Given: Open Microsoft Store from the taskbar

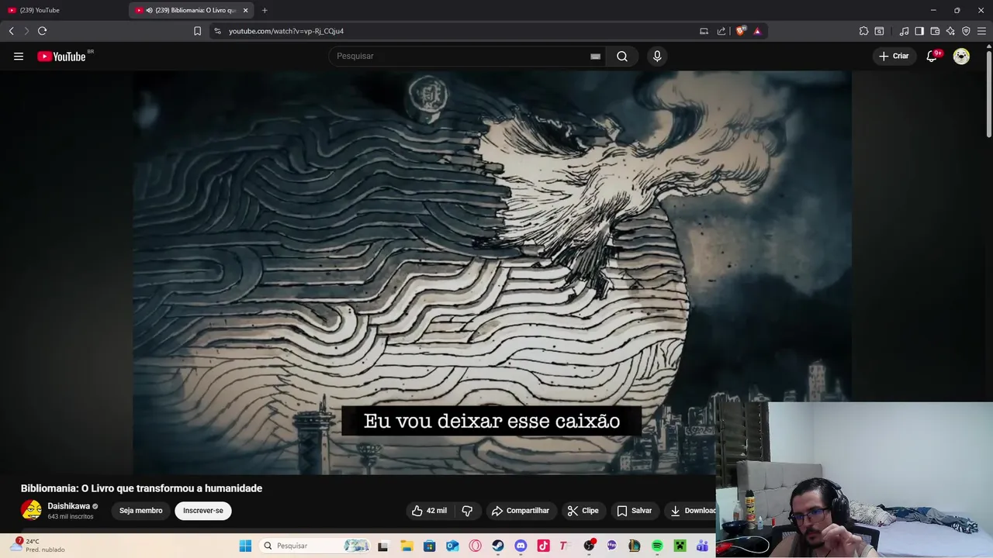Looking at the screenshot, I should 429,546.
